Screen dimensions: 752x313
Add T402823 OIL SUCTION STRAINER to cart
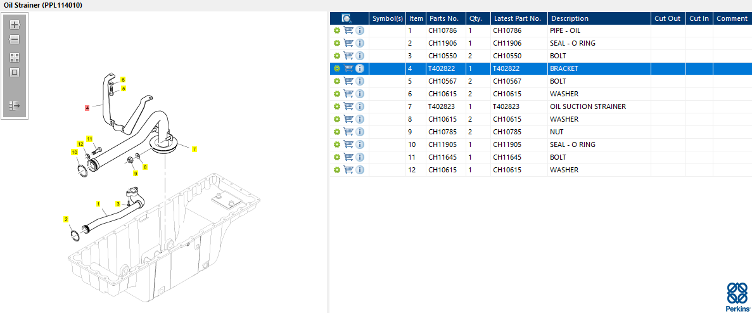pos(348,106)
